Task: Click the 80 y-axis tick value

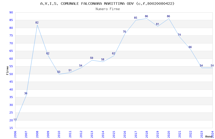Action: coord(11,28)
